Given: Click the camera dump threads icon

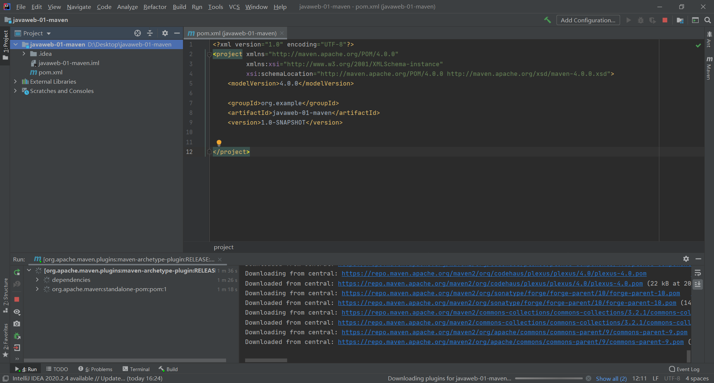Looking at the screenshot, I should coord(17,324).
